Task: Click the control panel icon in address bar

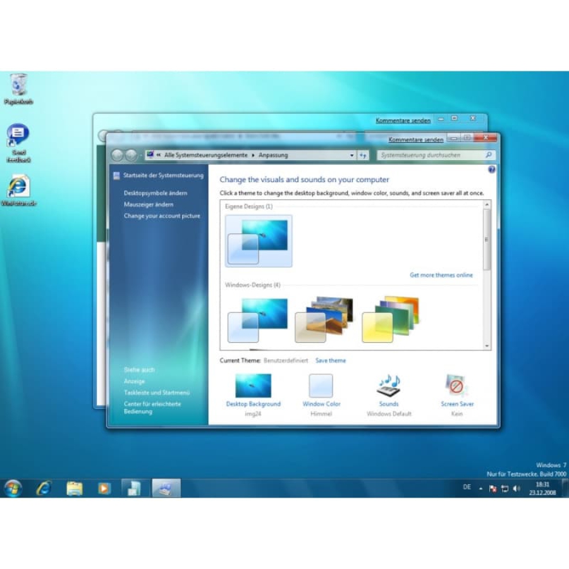Action: pos(150,155)
